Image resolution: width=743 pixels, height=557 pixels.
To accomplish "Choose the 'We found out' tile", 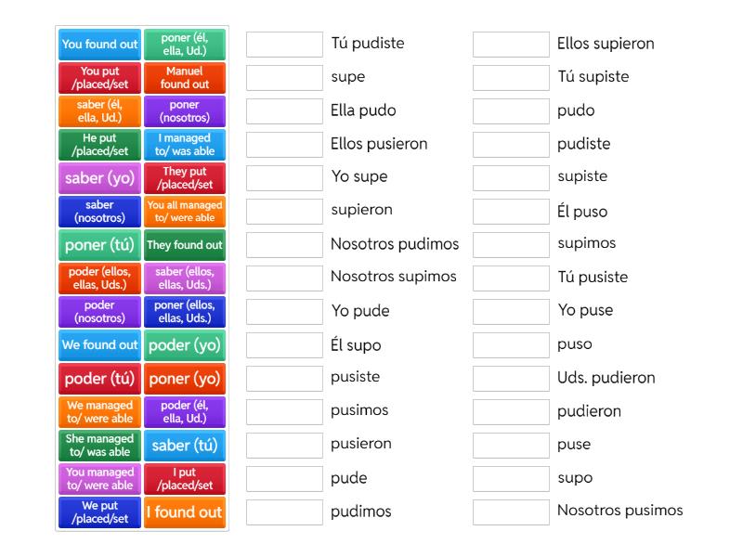I will point(99,345).
